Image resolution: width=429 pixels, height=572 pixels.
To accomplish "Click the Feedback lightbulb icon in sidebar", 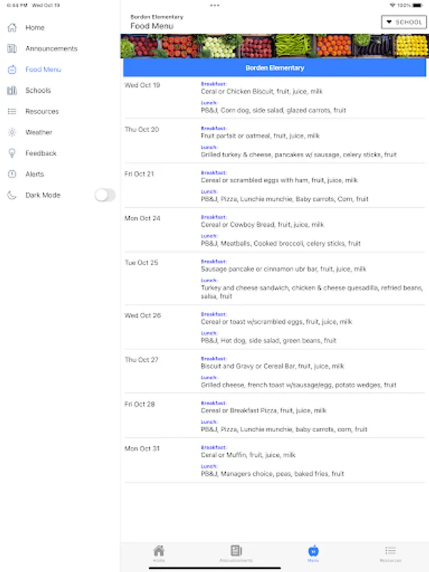I will click(11, 153).
